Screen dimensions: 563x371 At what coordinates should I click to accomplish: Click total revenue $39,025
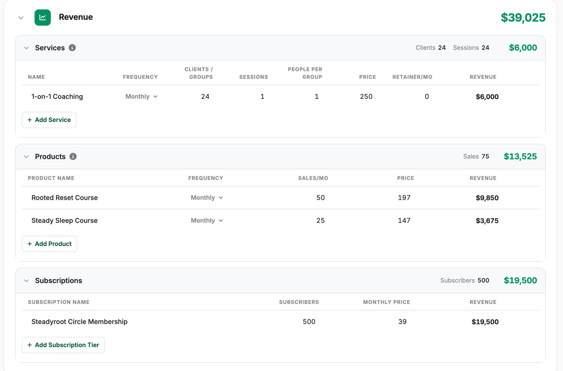pos(523,18)
